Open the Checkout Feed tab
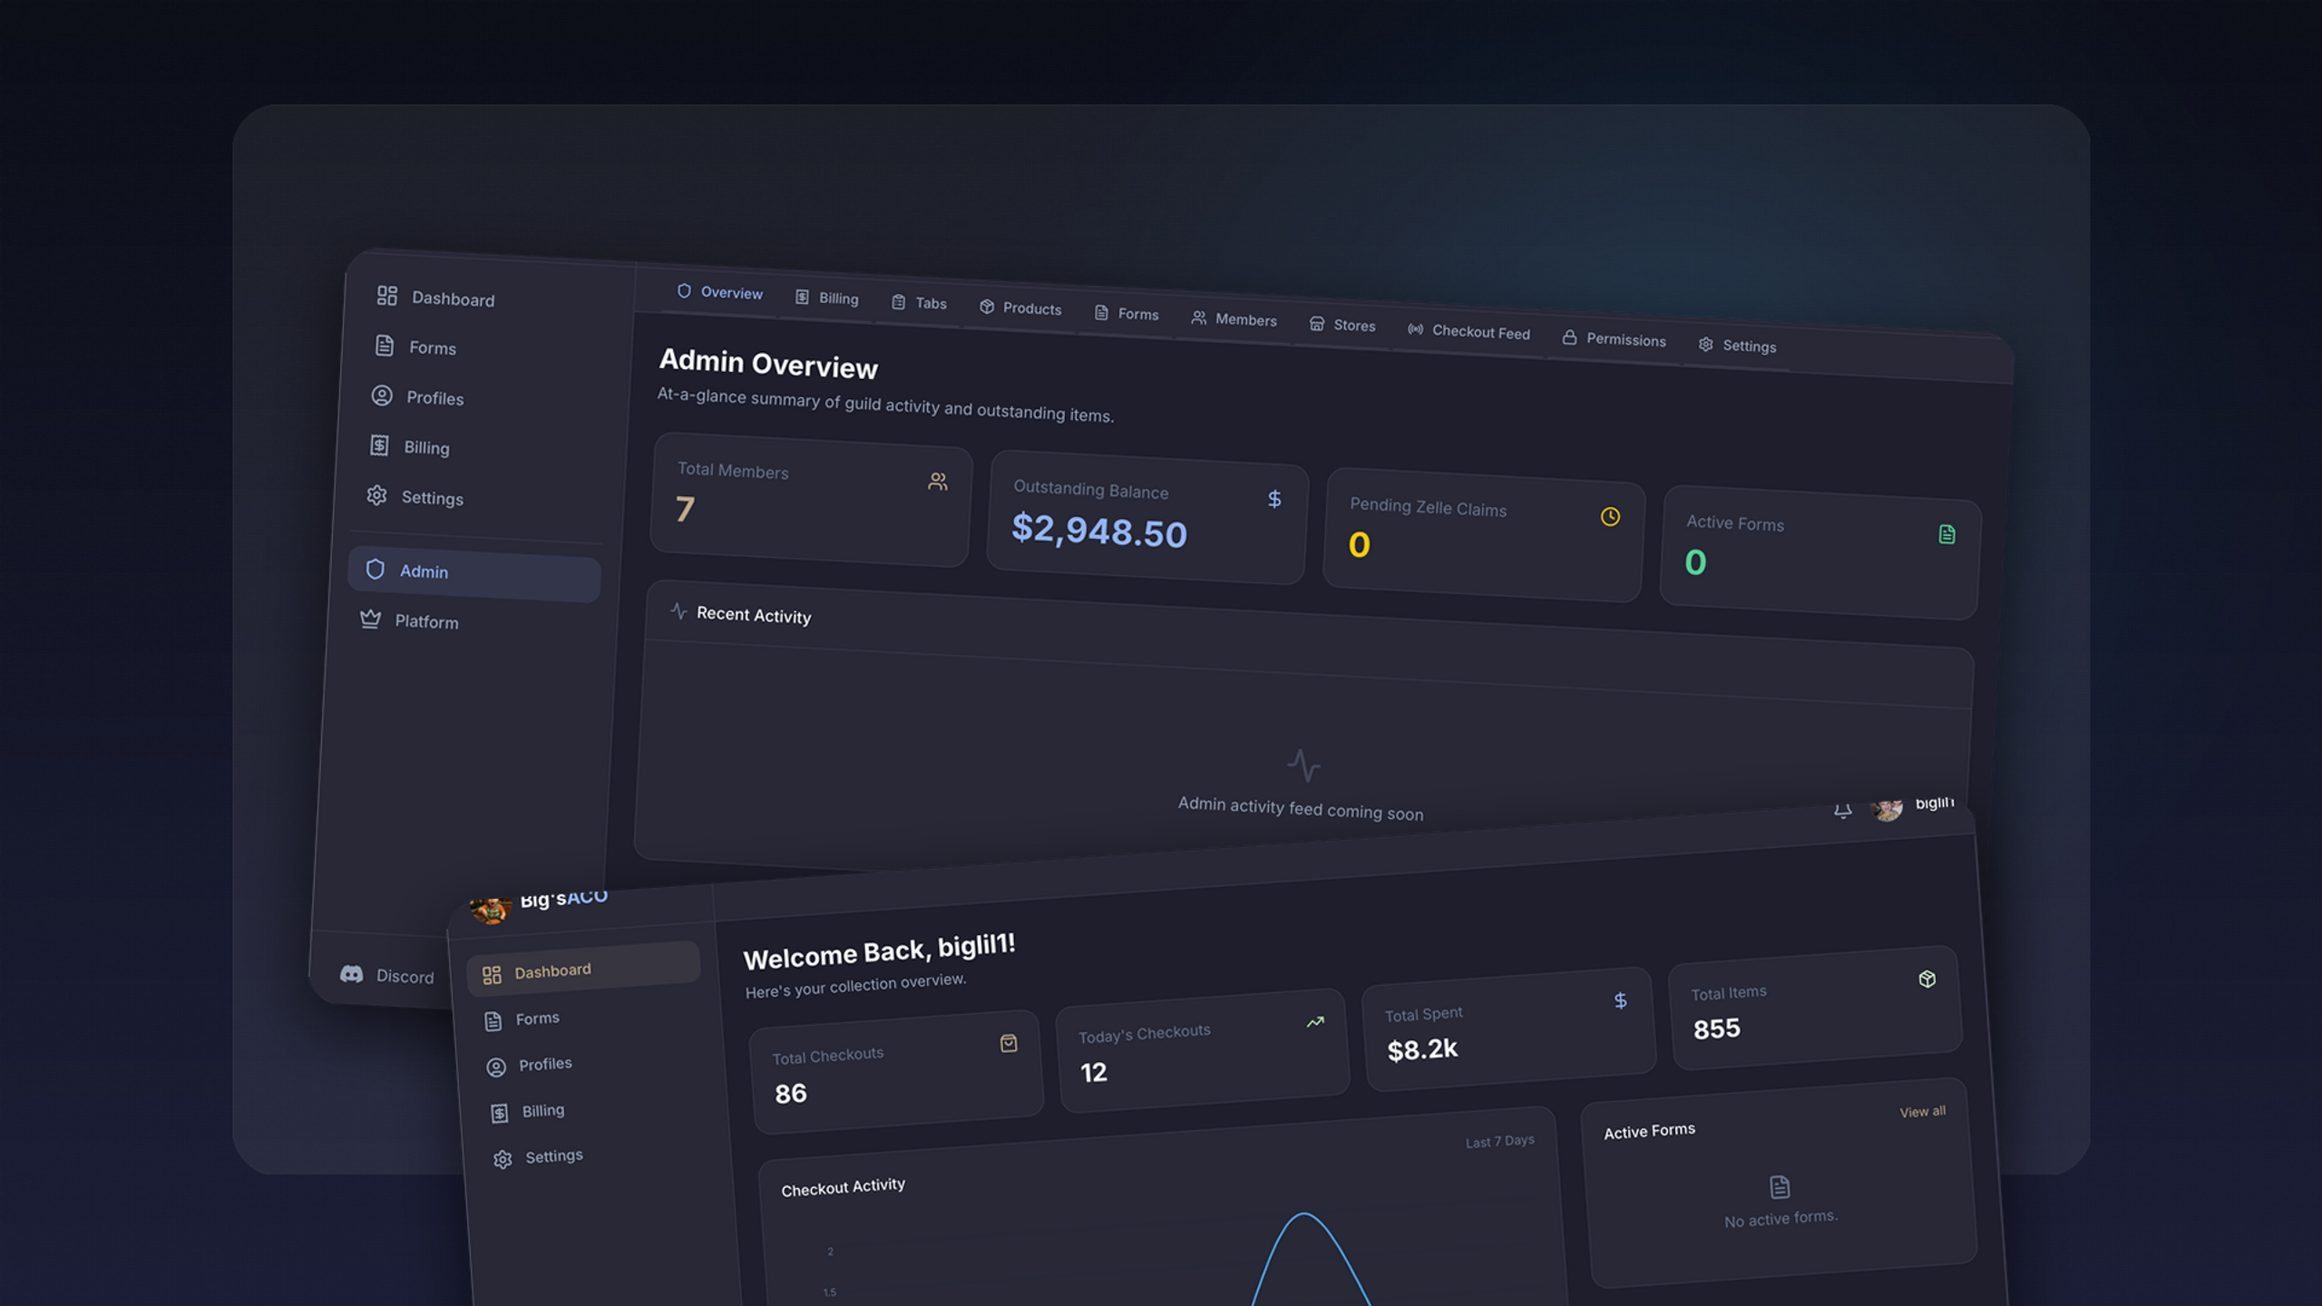This screenshot has width=2322, height=1306. point(1468,331)
